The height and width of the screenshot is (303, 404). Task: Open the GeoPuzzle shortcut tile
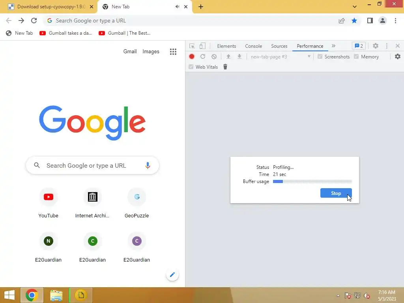pos(137,204)
